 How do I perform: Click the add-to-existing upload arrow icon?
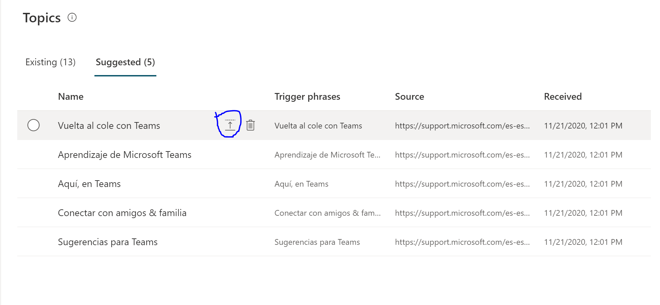[x=230, y=125]
